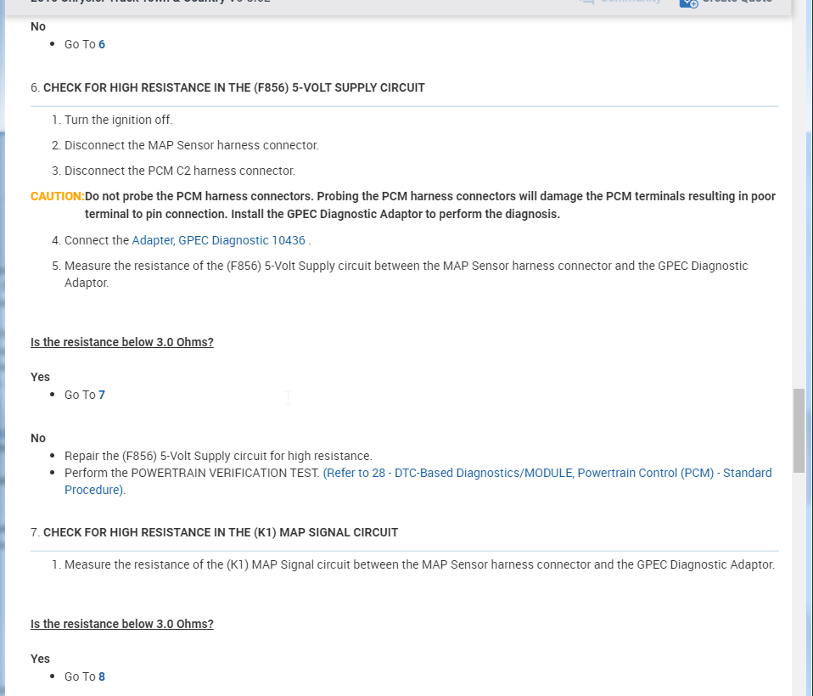Click the 'Yes' label above Go To 7
Image resolution: width=813 pixels, height=696 pixels.
[x=40, y=377]
